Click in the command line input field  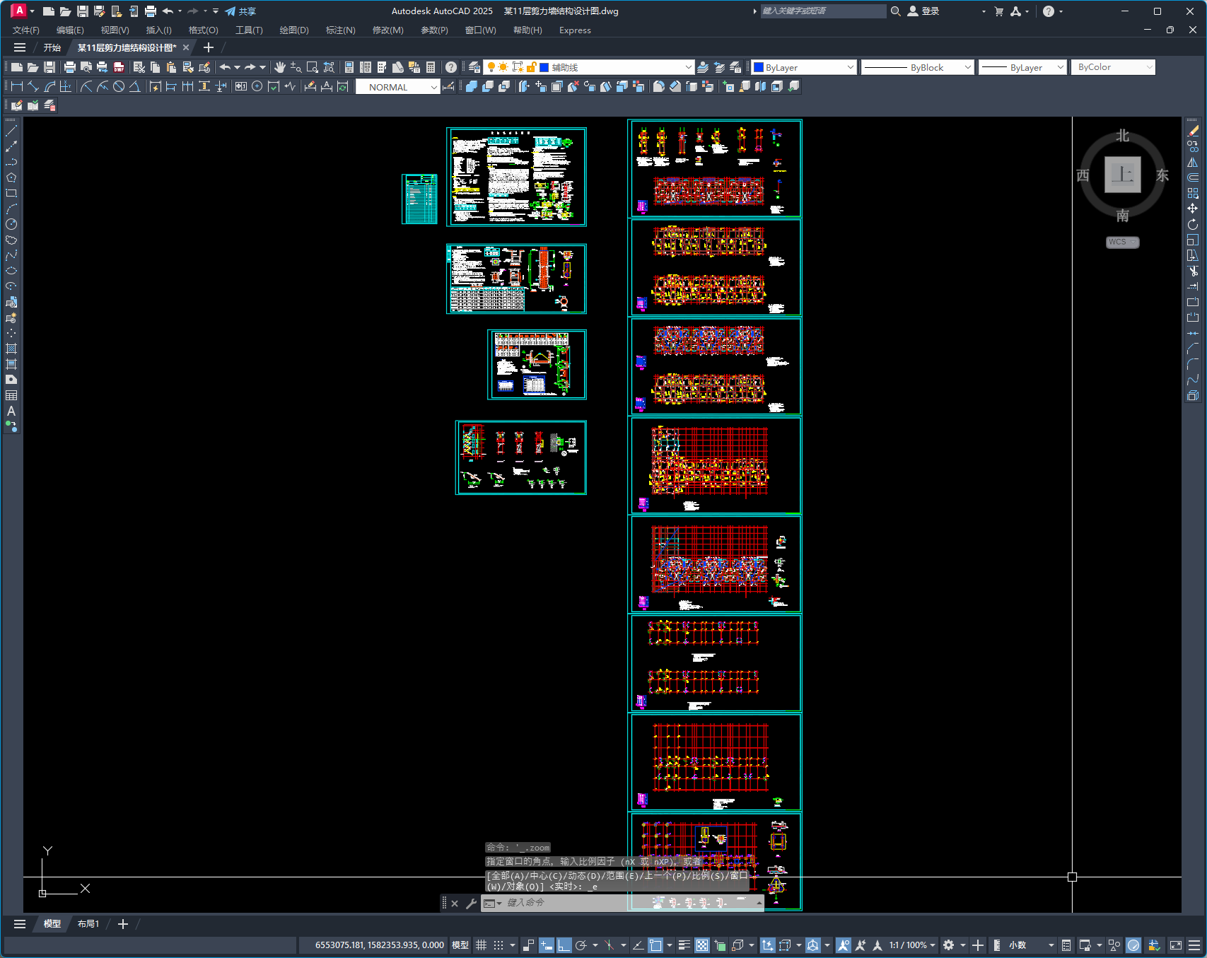[629, 903]
